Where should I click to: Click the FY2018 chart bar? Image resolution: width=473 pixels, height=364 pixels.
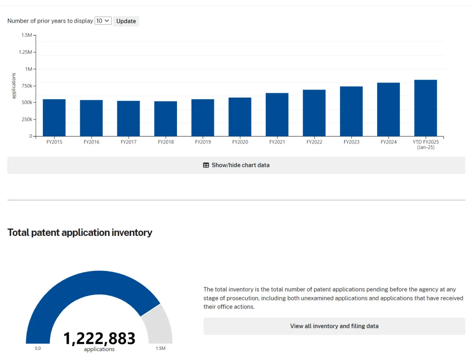point(166,119)
